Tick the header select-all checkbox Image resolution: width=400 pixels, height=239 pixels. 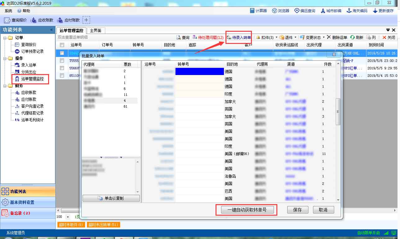(62, 45)
